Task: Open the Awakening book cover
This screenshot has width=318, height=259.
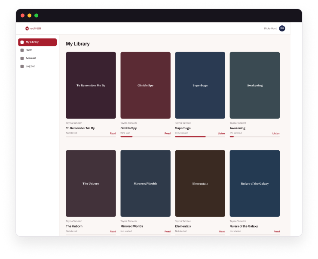Action: (x=255, y=85)
